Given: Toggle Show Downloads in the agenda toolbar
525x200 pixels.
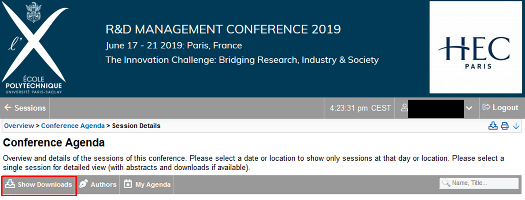Looking at the screenshot, I should 39,185.
